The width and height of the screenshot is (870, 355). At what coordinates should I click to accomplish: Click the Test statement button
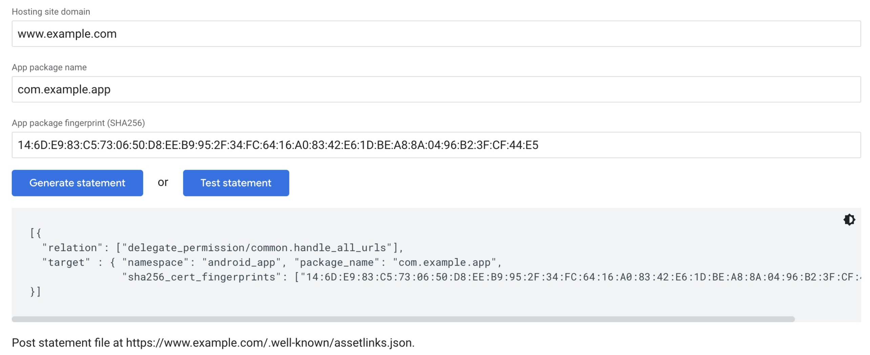(236, 183)
